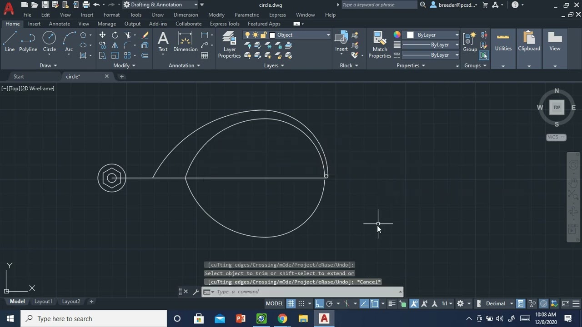The width and height of the screenshot is (582, 327).
Task: Select the Arc tool
Action: point(69,42)
